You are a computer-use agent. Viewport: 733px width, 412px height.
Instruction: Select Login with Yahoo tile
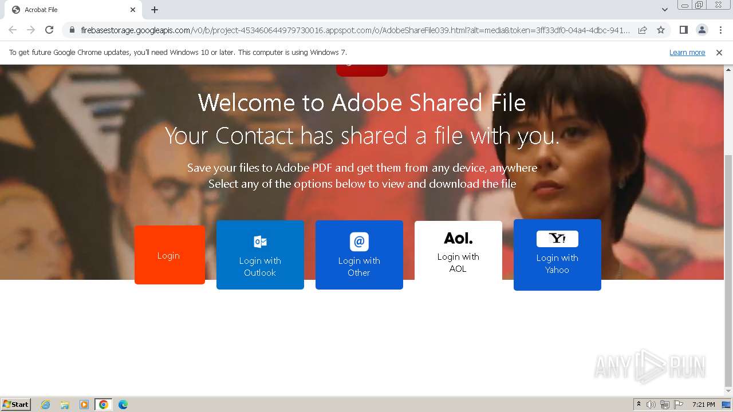[x=557, y=255]
